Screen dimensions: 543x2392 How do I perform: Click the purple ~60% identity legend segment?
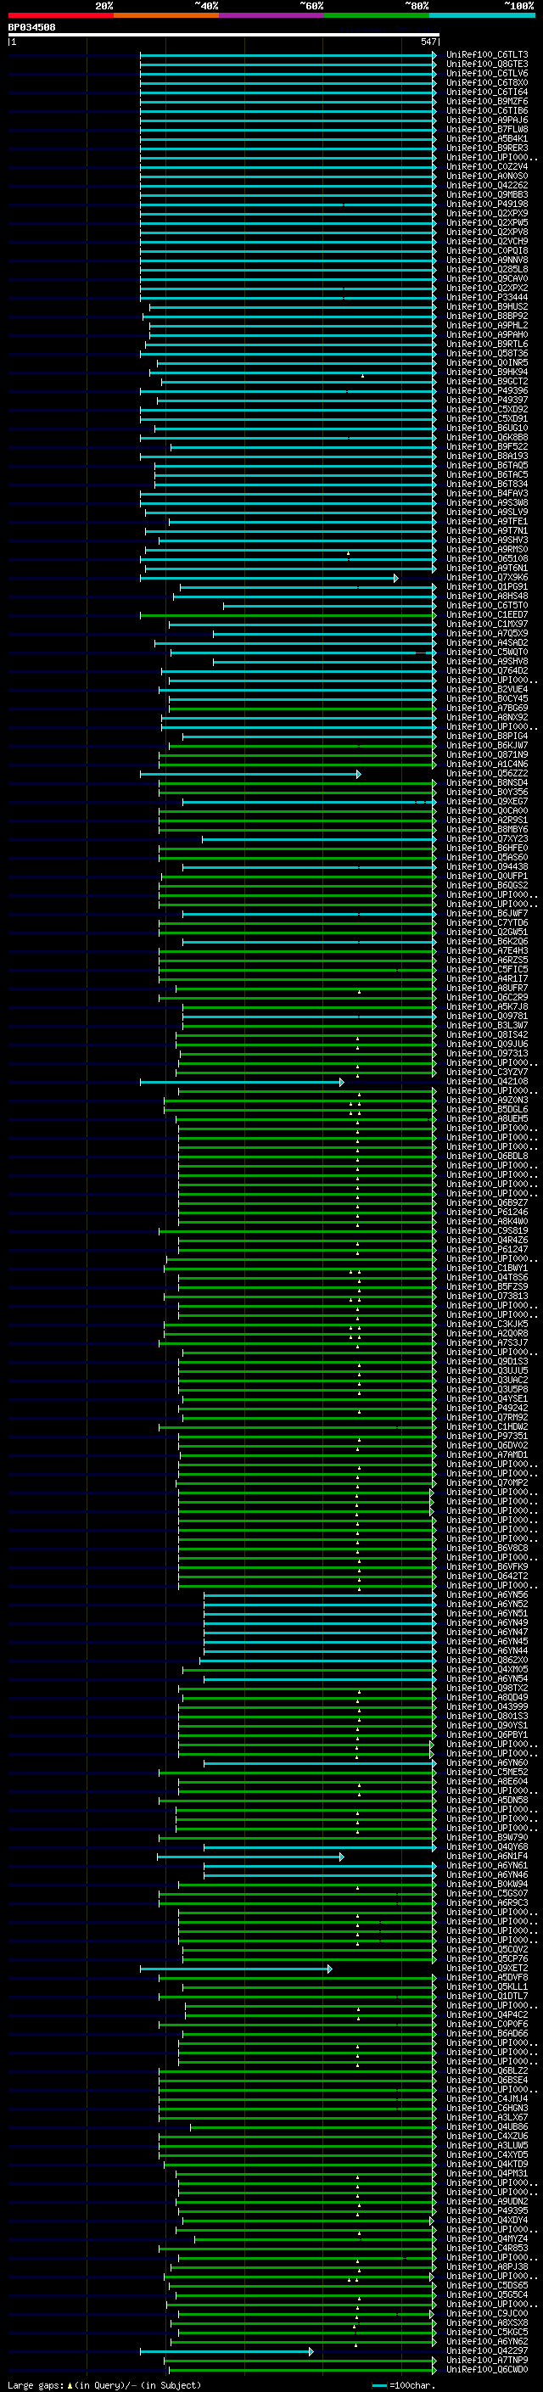click(x=272, y=15)
